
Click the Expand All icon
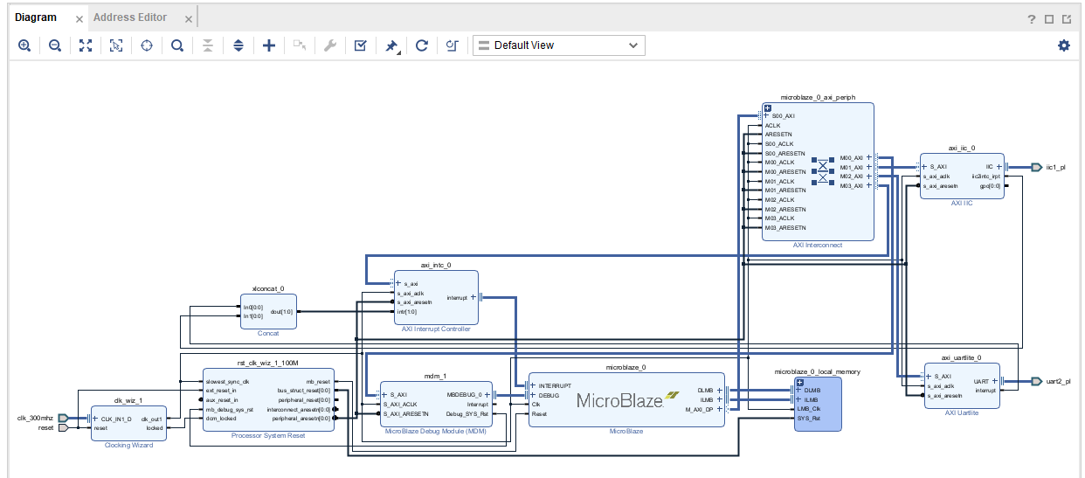238,45
